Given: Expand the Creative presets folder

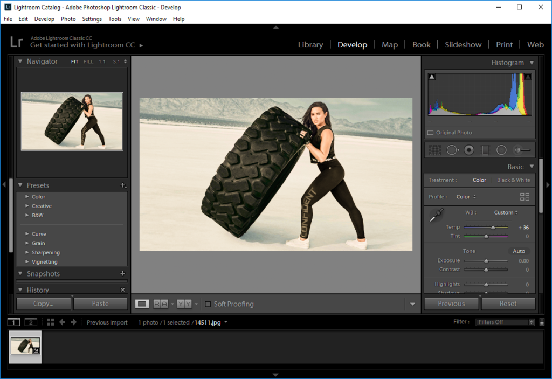Looking at the screenshot, I should click(27, 206).
